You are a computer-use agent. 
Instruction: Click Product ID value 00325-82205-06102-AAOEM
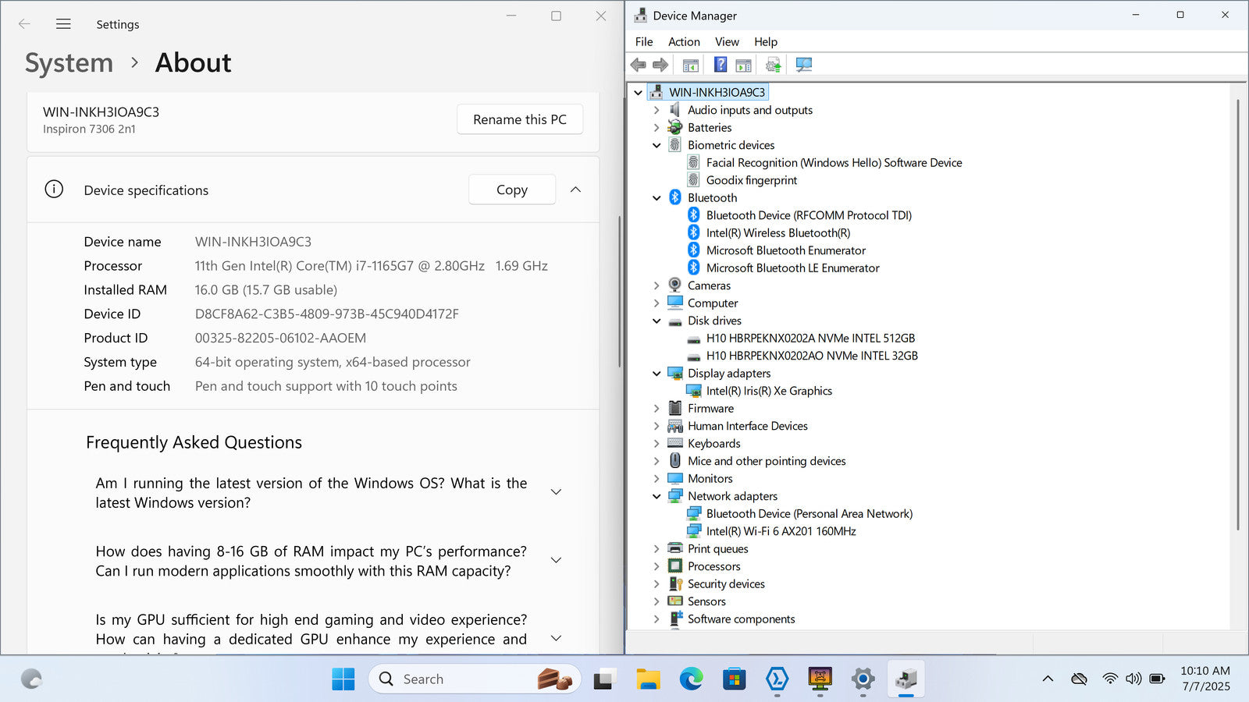[x=280, y=338]
